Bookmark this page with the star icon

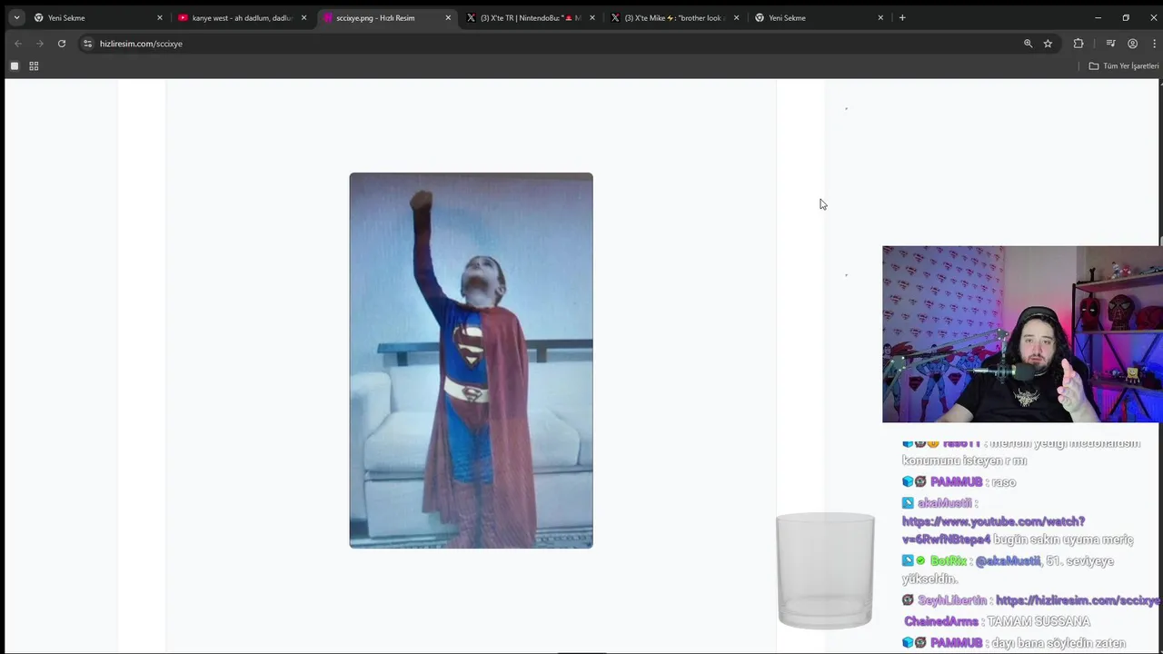click(1048, 44)
